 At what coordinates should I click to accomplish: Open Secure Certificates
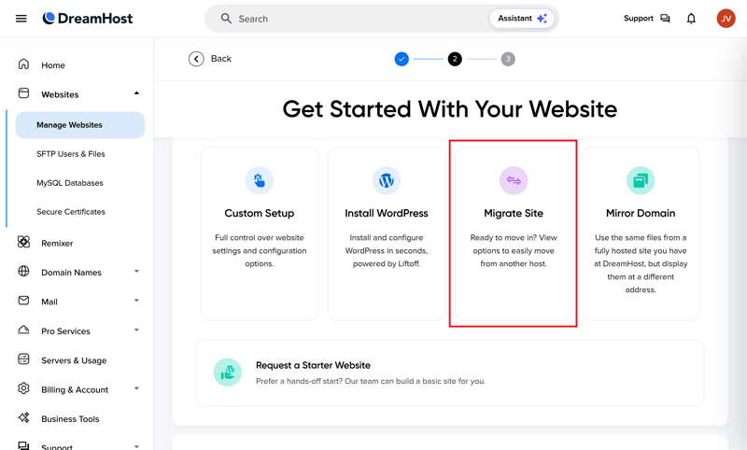(x=71, y=212)
